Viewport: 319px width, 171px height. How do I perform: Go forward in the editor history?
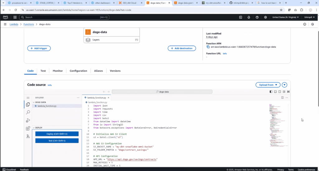tap(108, 92)
